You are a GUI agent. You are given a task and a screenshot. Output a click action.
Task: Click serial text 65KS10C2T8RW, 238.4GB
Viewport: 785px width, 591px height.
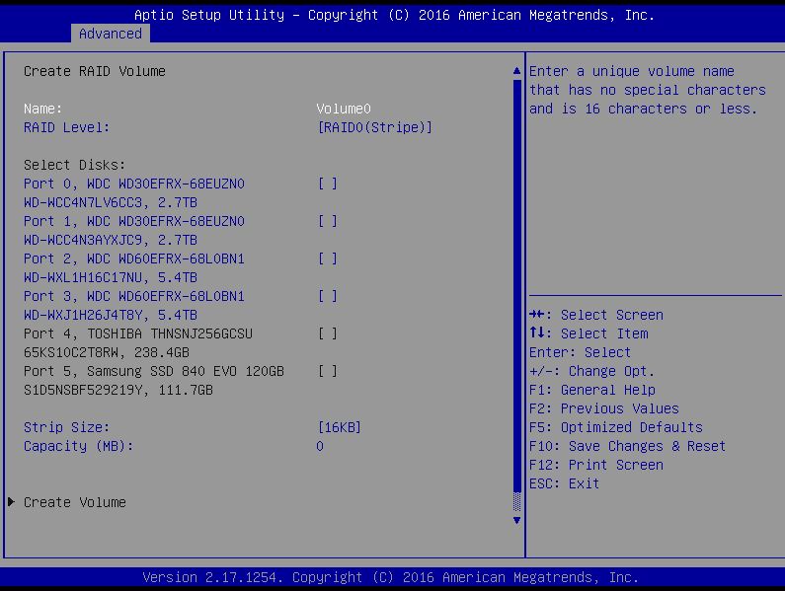tap(107, 353)
